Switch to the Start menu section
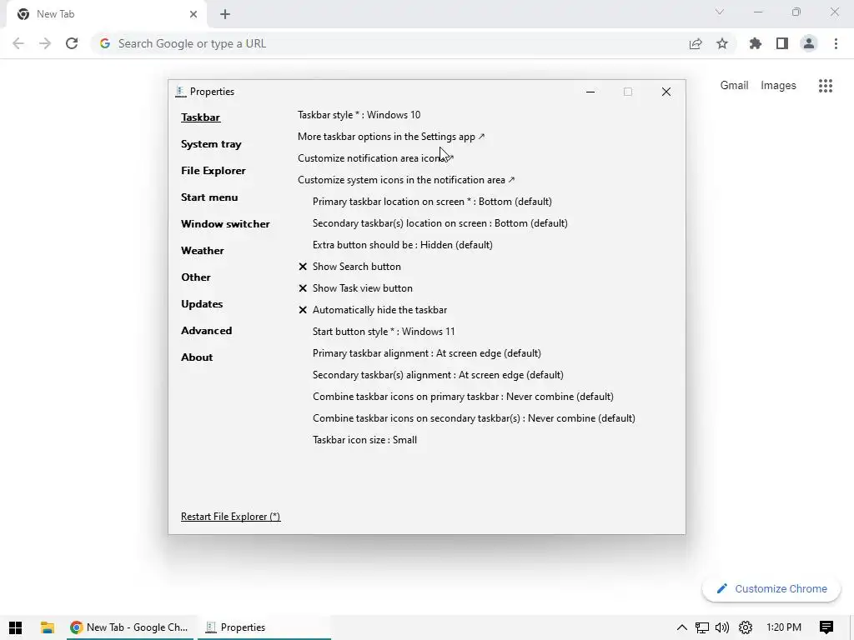Screen dimensions: 854x640 (x=209, y=197)
